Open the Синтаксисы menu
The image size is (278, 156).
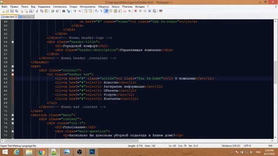[60, 6]
